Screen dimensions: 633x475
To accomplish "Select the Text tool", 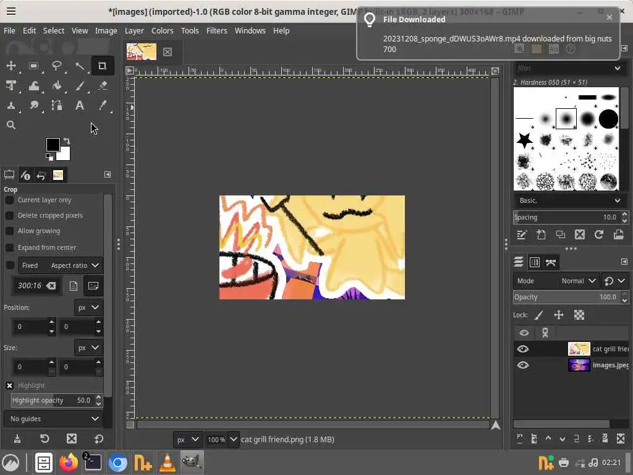I will pos(80,105).
